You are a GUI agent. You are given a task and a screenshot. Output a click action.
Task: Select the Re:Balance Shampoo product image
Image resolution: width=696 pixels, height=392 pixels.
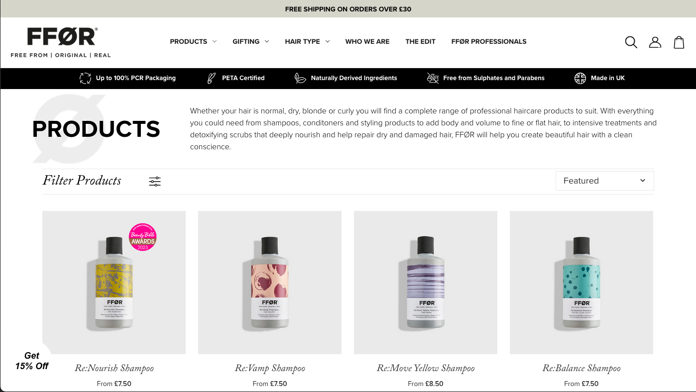coord(581,283)
